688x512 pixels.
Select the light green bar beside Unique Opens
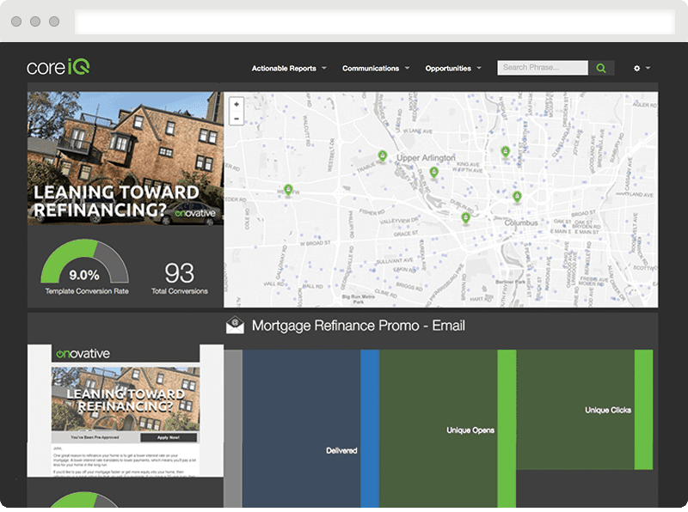[x=507, y=429]
